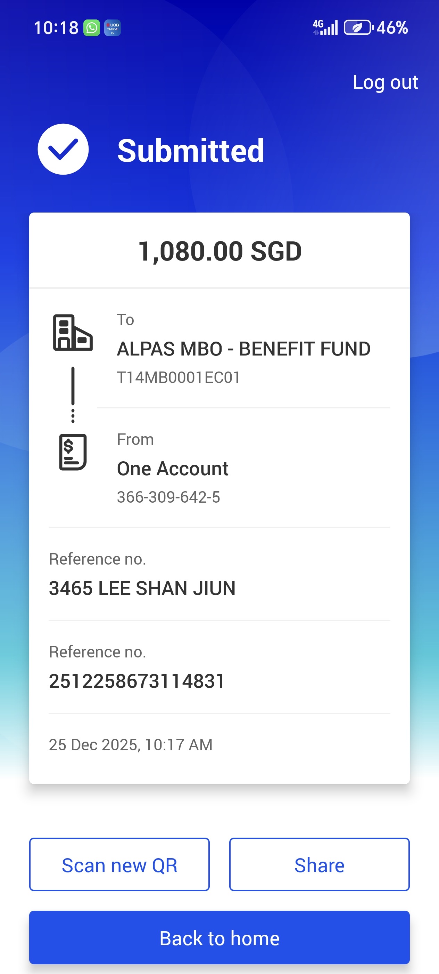Tap the source account statement icon
Image resolution: width=439 pixels, height=974 pixels.
[73, 452]
